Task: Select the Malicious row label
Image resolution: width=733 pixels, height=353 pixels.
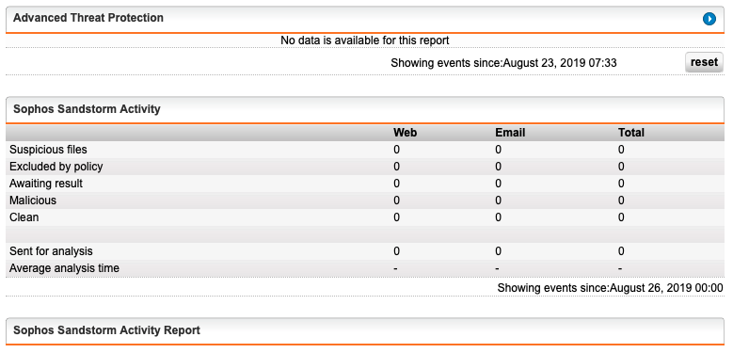Action: 33,201
